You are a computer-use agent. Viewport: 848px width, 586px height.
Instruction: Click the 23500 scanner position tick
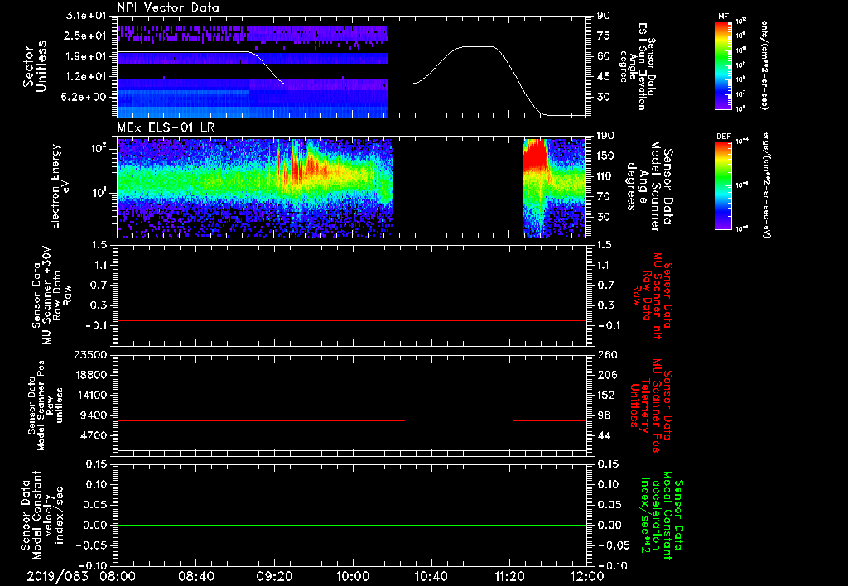[89, 354]
